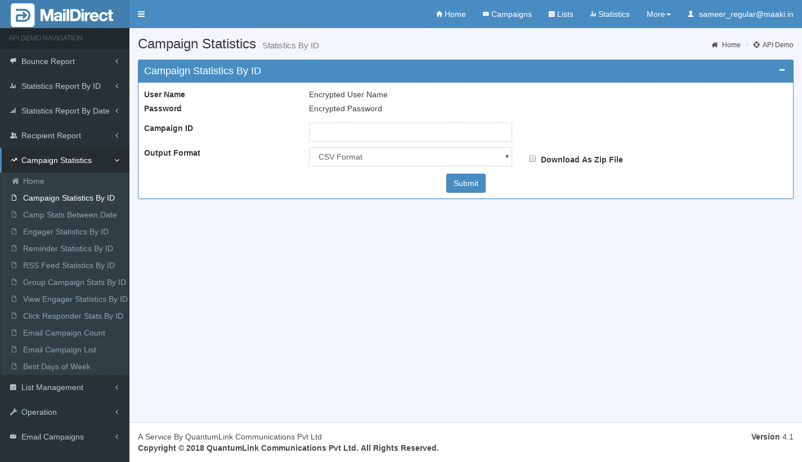Click the user profile icon in header

pyautogui.click(x=691, y=14)
